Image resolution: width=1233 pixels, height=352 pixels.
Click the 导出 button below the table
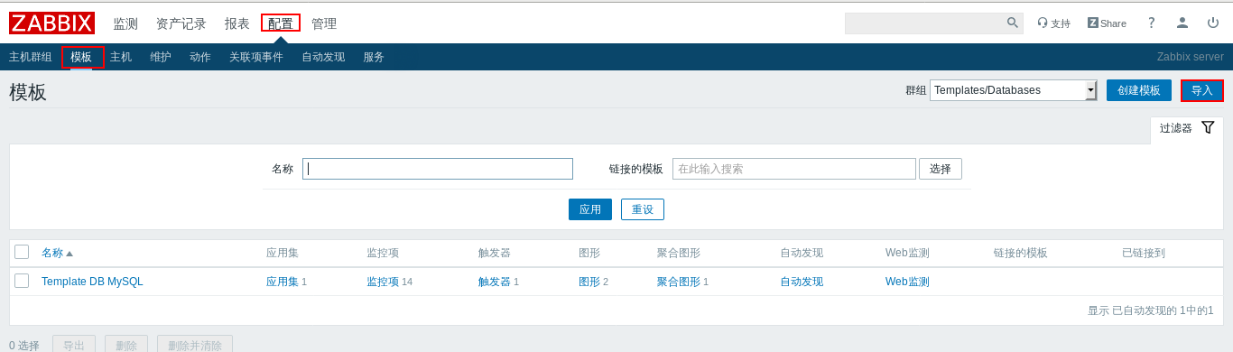[74, 345]
